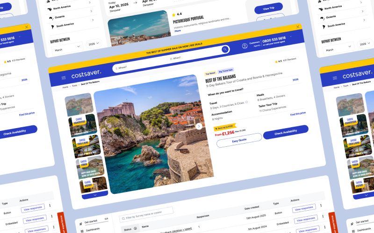The height and width of the screenshot is (233, 374).
Task: Advance the main photo with next arrow
Action: tap(199, 126)
